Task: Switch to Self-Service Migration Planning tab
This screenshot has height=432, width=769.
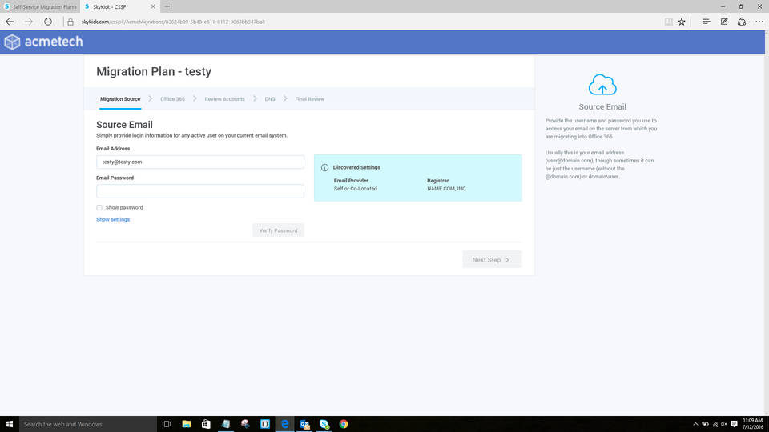Action: pyautogui.click(x=40, y=6)
